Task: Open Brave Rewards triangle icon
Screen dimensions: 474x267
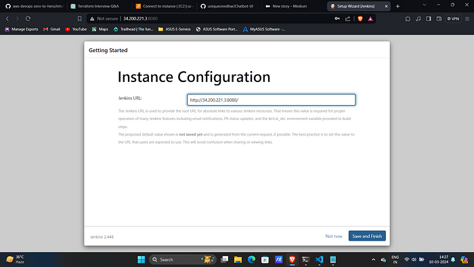Action: (370, 19)
